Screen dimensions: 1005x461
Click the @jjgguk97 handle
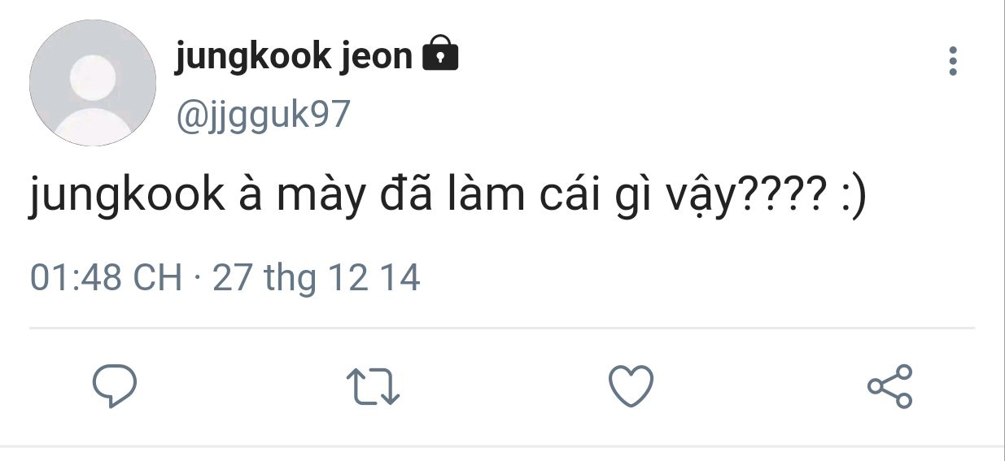pos(262,115)
